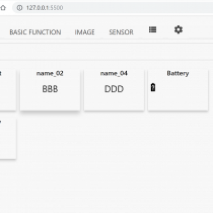Click the battery status icon
The image size is (213, 213).
click(153, 87)
